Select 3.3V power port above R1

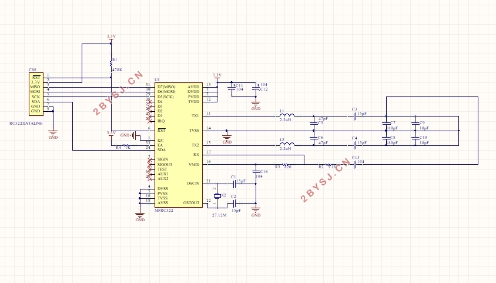click(x=111, y=37)
